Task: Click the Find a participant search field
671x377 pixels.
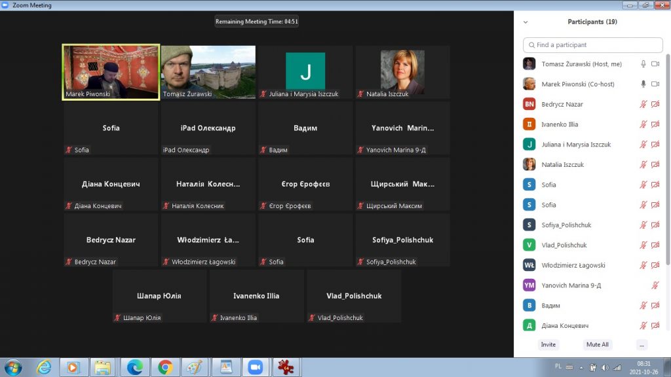Action: click(593, 45)
